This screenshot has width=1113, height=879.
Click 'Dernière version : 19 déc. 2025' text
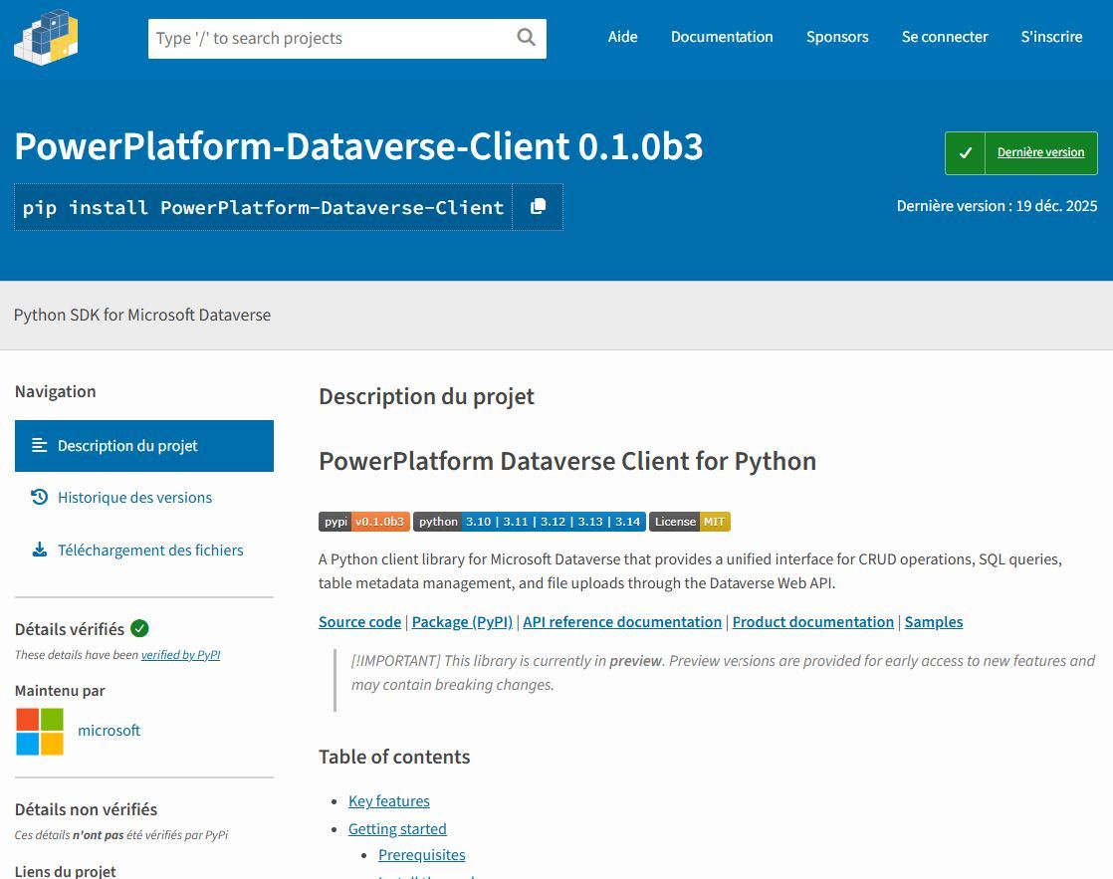[x=997, y=206]
